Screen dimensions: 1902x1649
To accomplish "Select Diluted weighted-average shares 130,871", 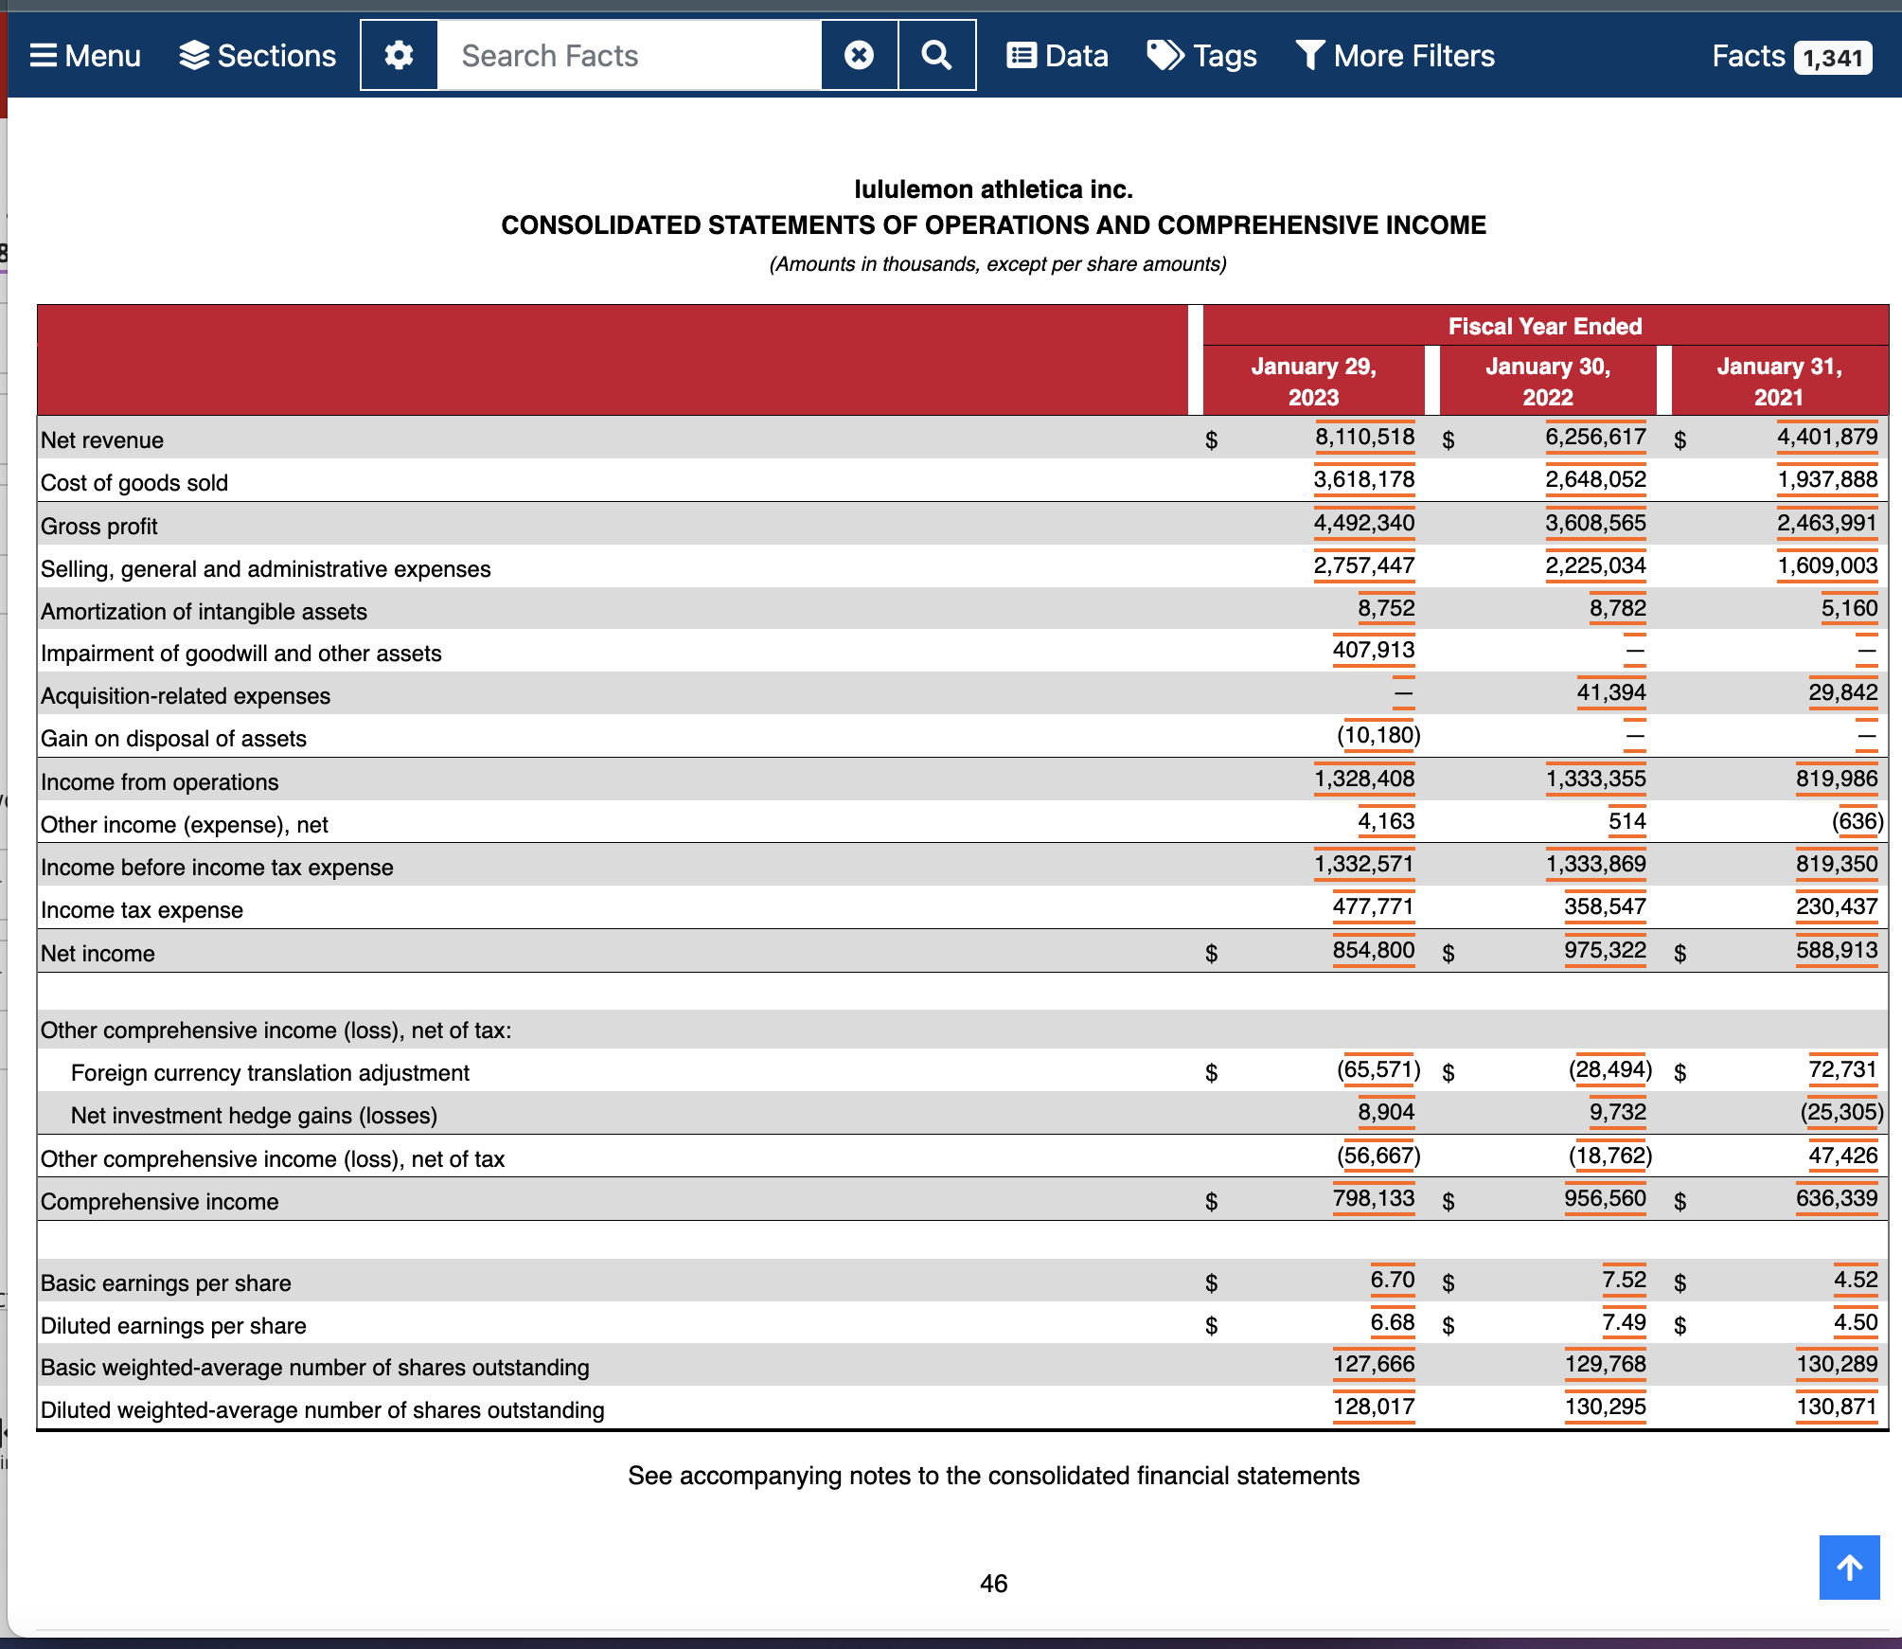I will [x=1837, y=1407].
